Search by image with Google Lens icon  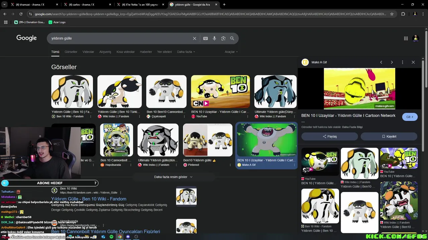223,38
